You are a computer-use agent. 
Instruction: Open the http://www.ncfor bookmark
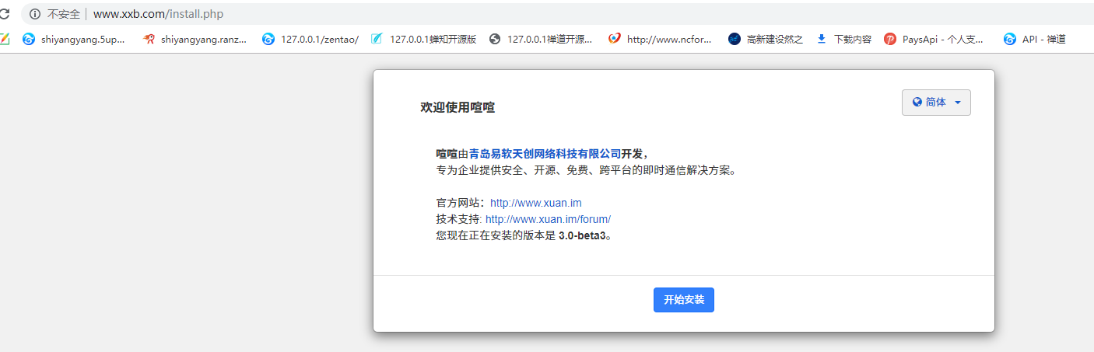[660, 39]
